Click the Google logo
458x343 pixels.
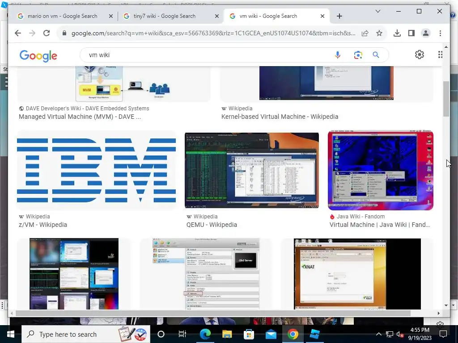pos(38,55)
